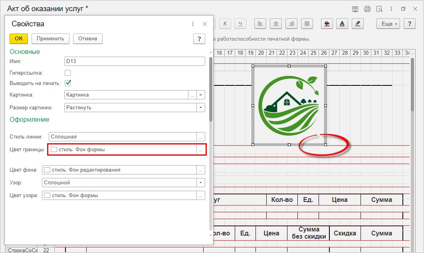Click the Оформление section header
Image resolution: width=424 pixels, height=253 pixels.
(30, 119)
